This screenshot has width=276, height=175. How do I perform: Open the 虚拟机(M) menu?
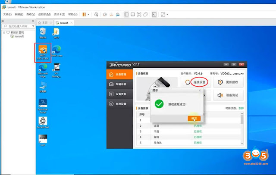pyautogui.click(x=44, y=14)
